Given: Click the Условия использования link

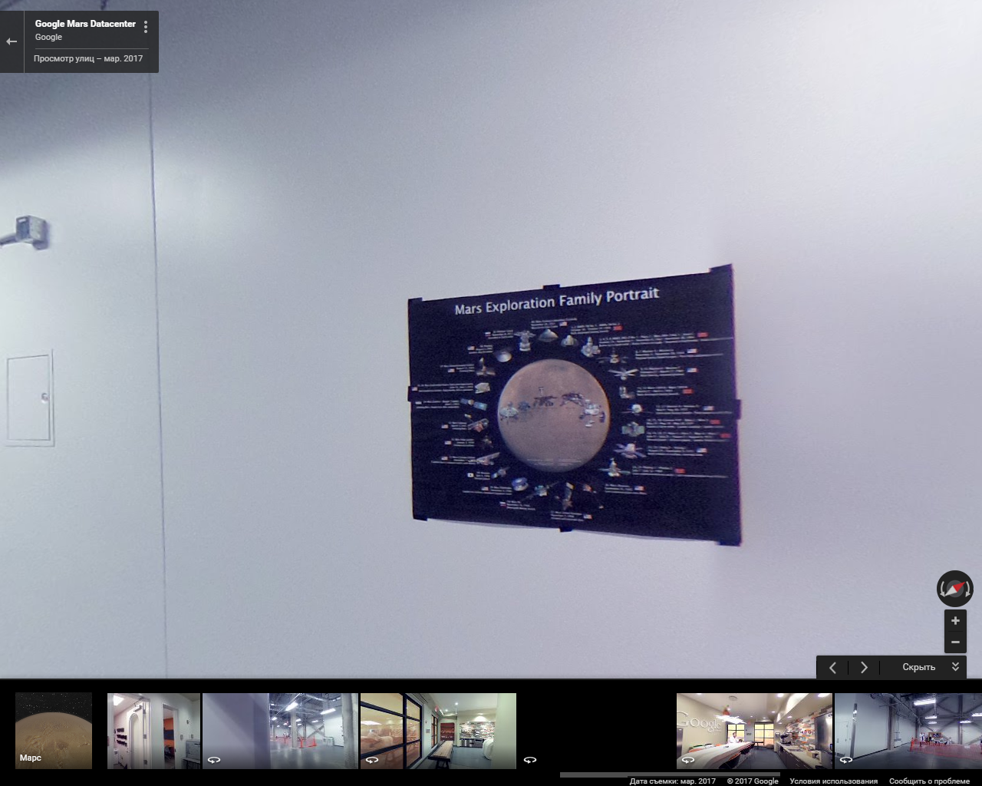Looking at the screenshot, I should (833, 781).
